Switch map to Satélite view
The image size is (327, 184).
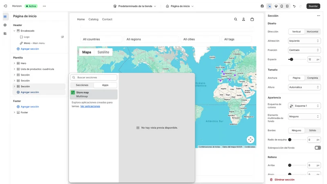pos(103,52)
